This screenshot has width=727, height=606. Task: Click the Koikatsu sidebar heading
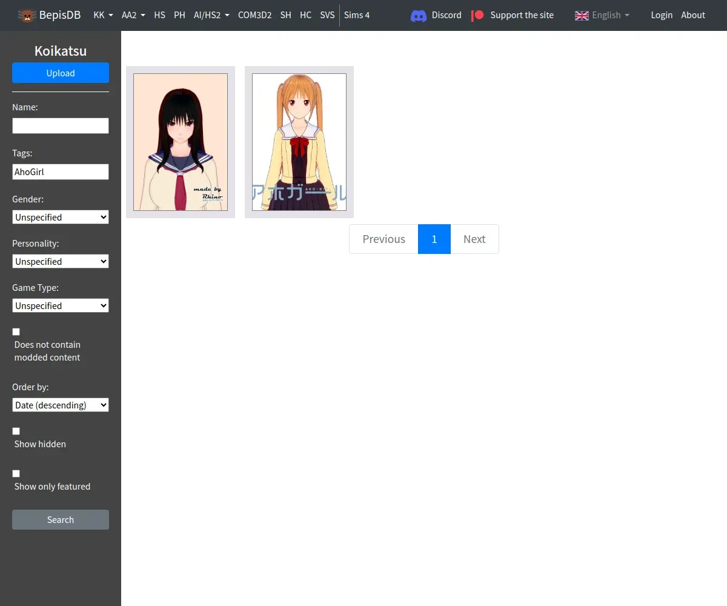coord(61,51)
